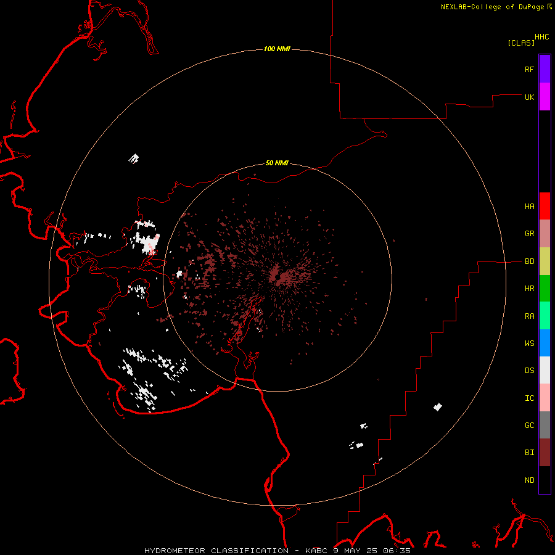Click the BI legend label
This screenshot has height=555, width=555.
[529, 453]
